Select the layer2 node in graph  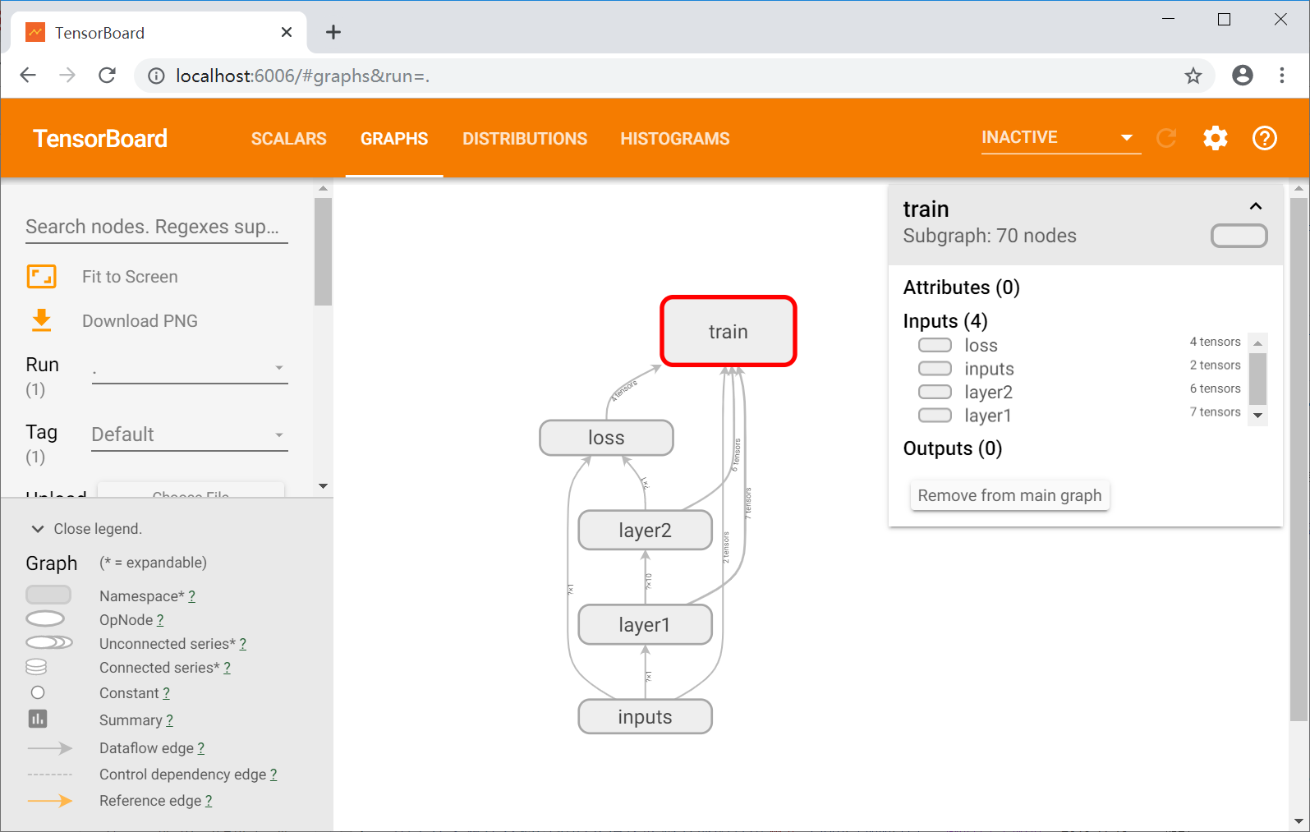[645, 531]
